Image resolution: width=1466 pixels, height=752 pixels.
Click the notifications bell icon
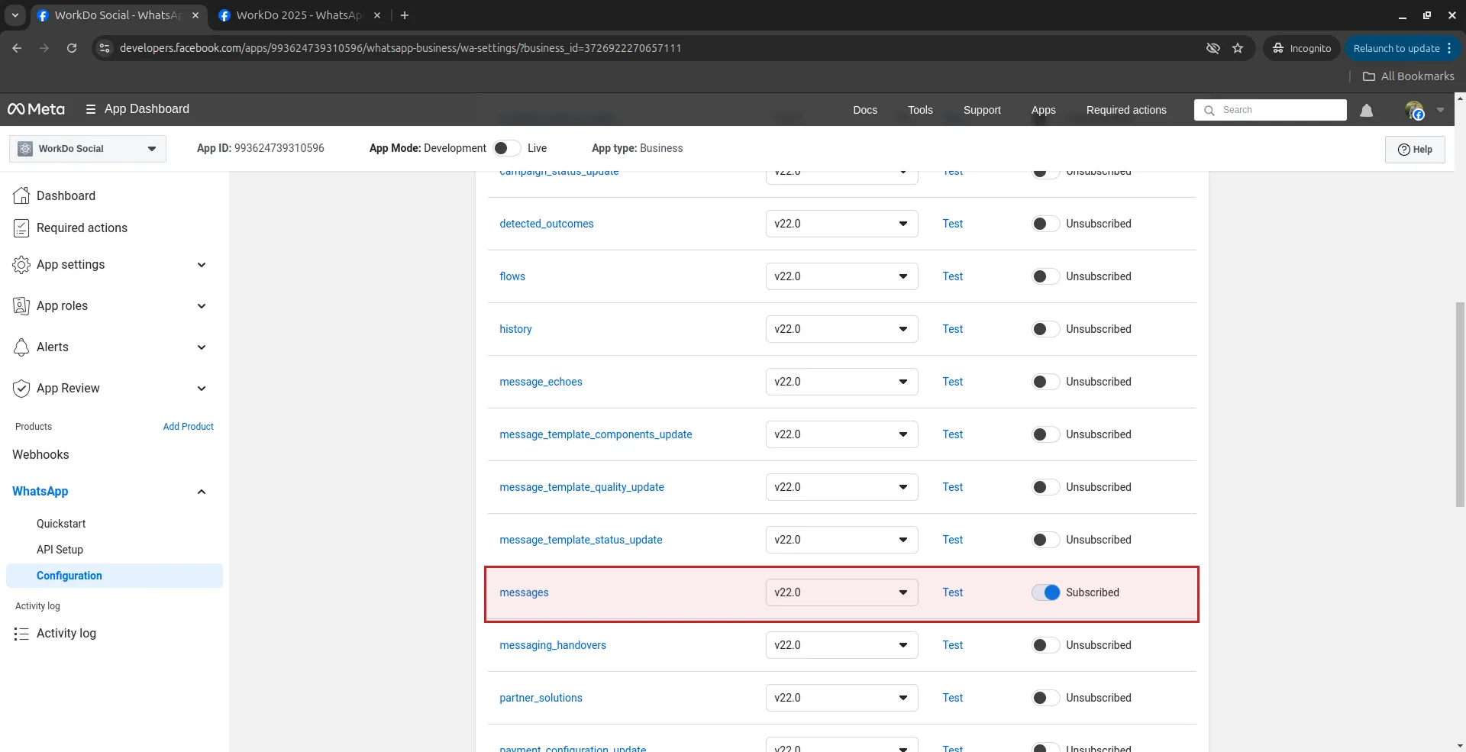[1366, 111]
